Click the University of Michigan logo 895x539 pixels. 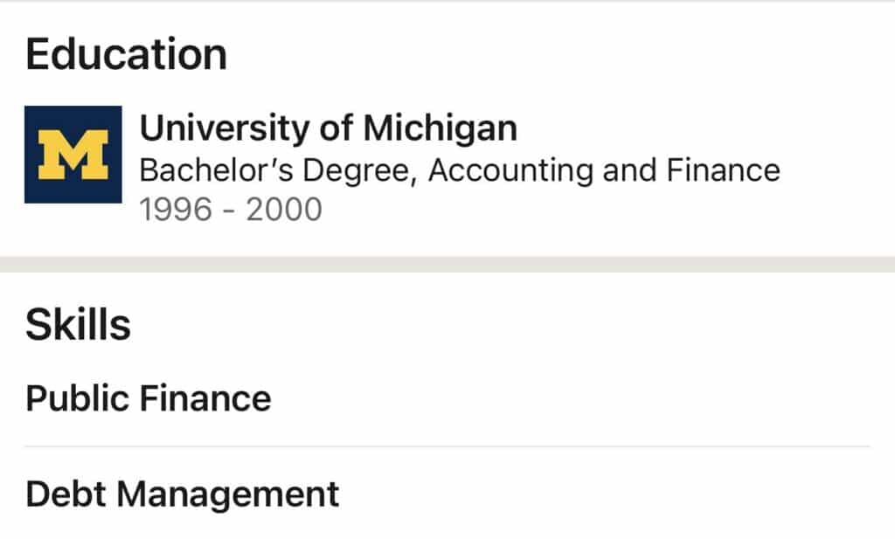(x=73, y=155)
